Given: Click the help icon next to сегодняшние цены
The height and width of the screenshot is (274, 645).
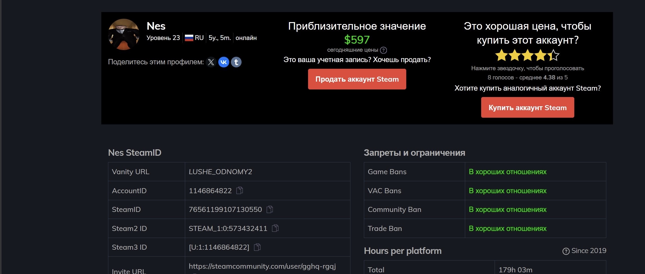Looking at the screenshot, I should [x=383, y=50].
